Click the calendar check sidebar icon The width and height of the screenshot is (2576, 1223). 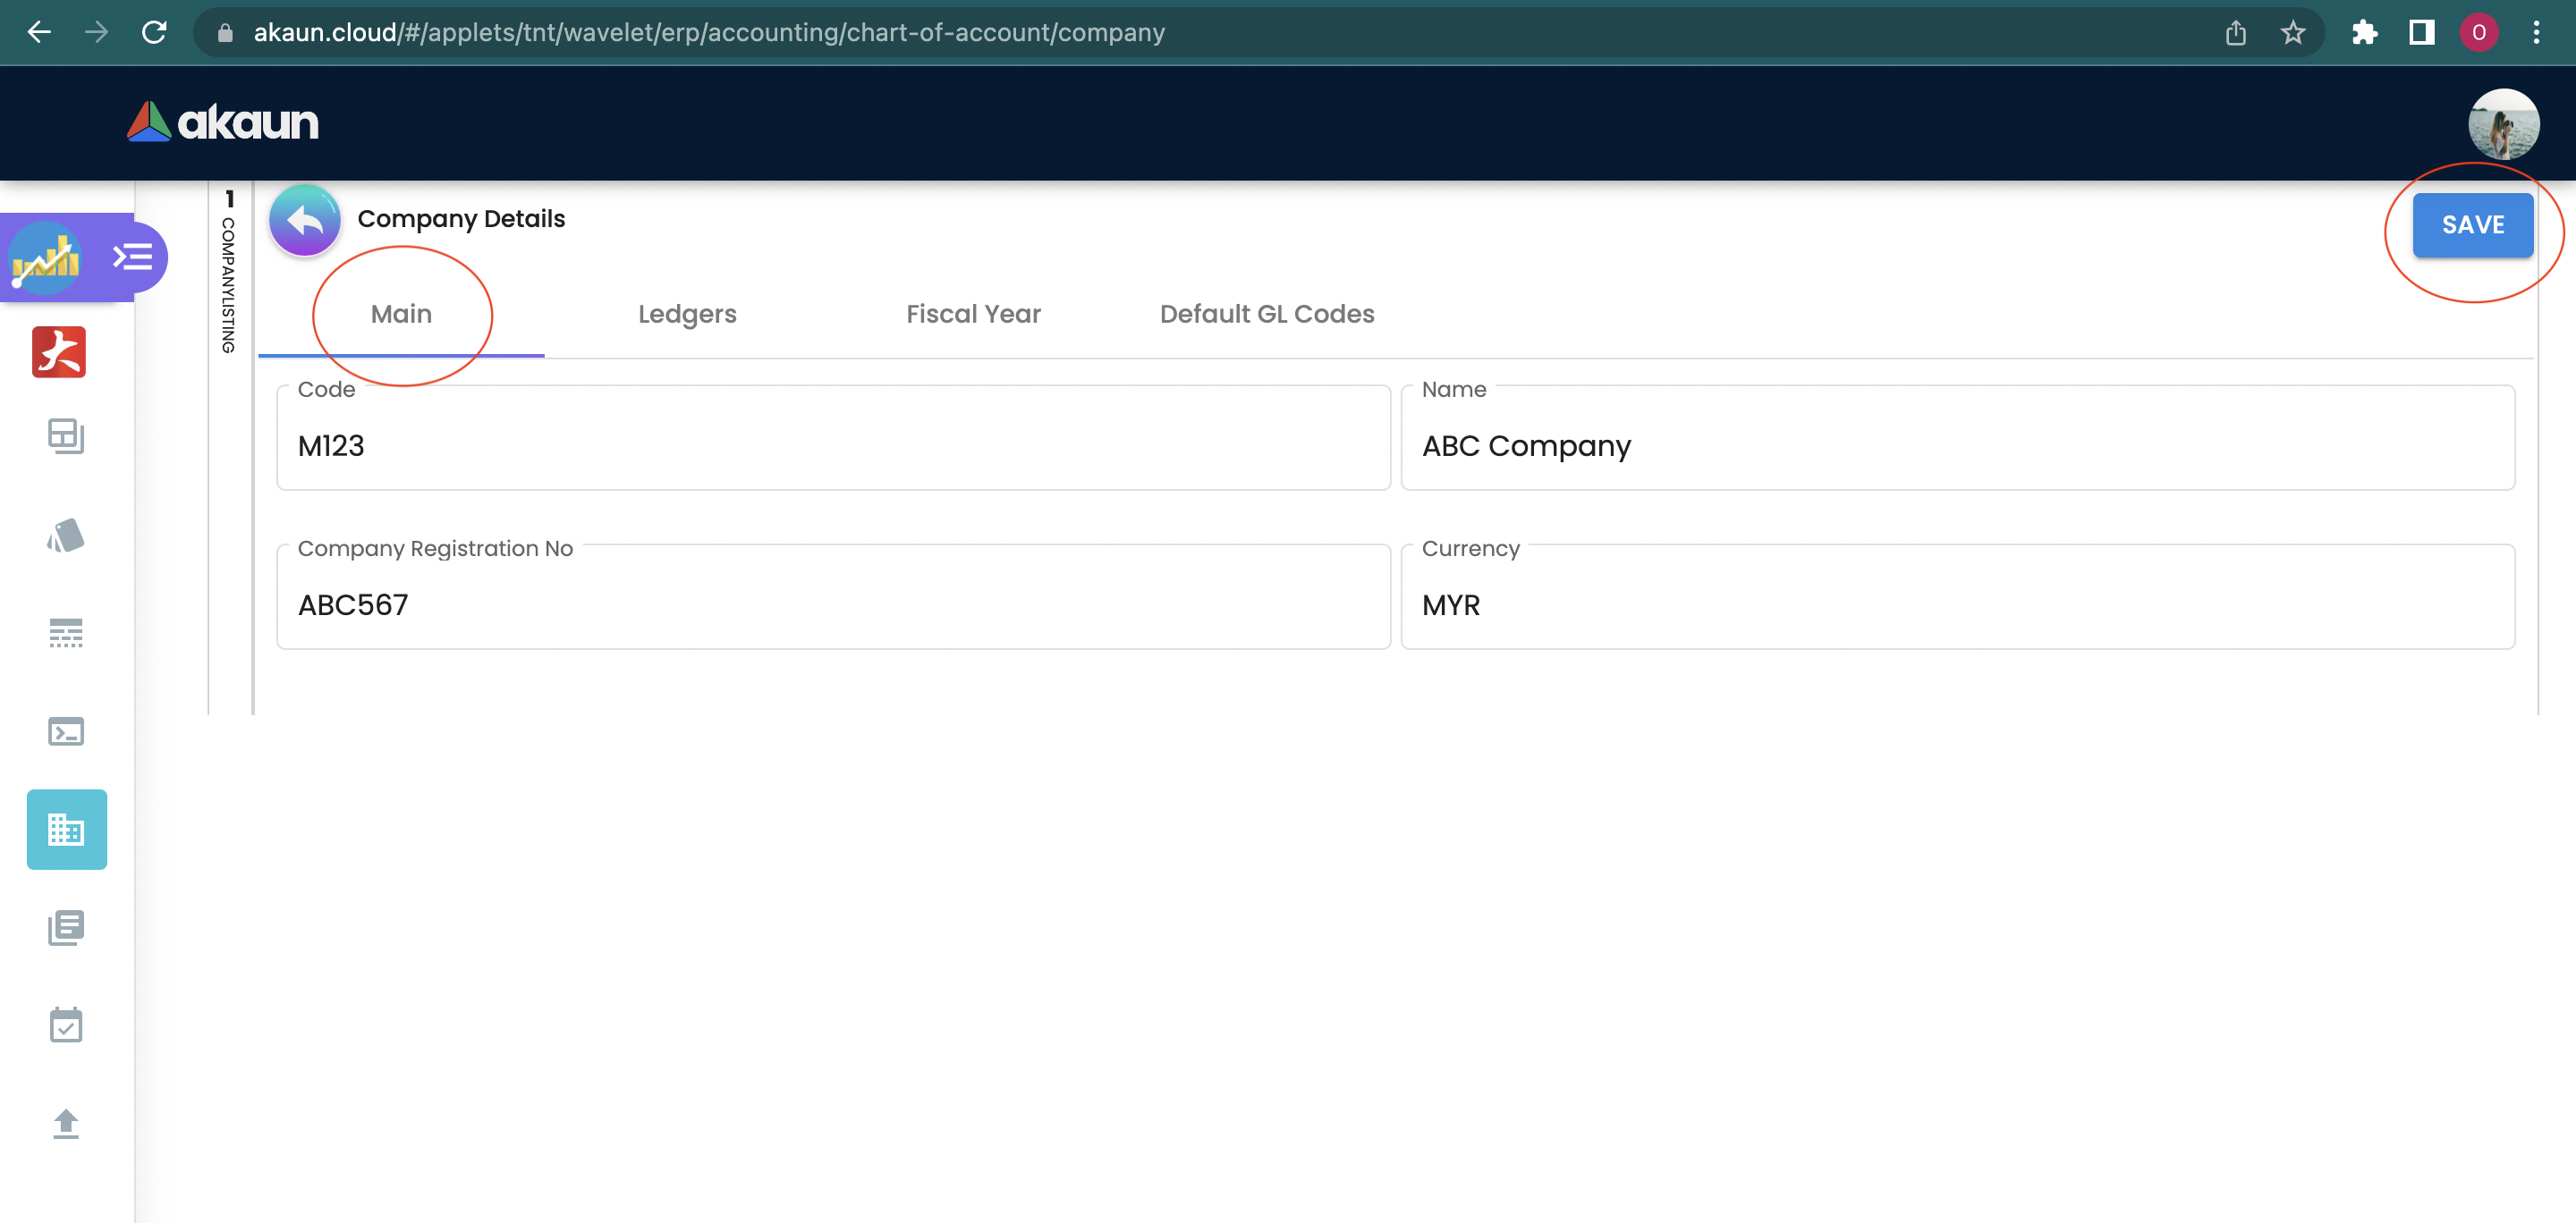[x=66, y=1025]
